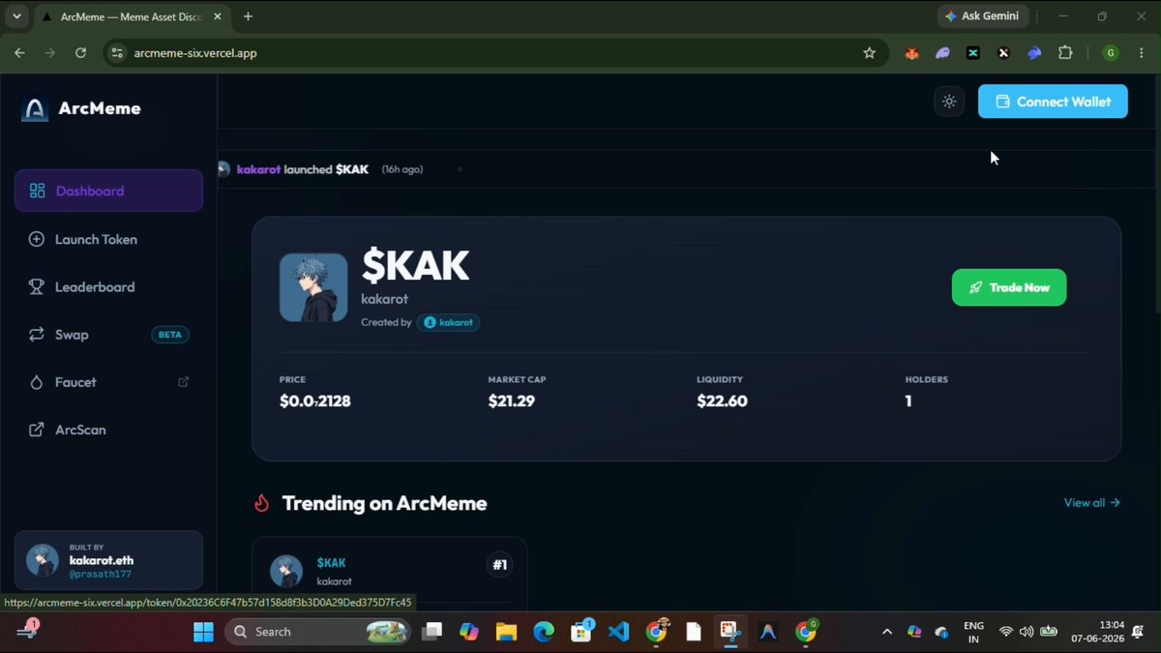The image size is (1161, 653).
Task: Open the tab search dropdown arrow
Action: pyautogui.click(x=16, y=16)
